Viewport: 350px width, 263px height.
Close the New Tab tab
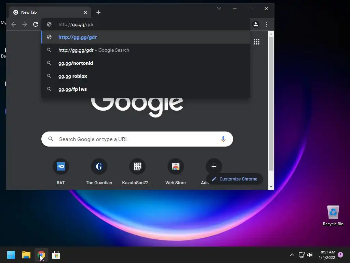pos(85,12)
